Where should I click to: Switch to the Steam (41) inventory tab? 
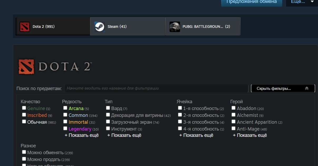pyautogui.click(x=128, y=27)
